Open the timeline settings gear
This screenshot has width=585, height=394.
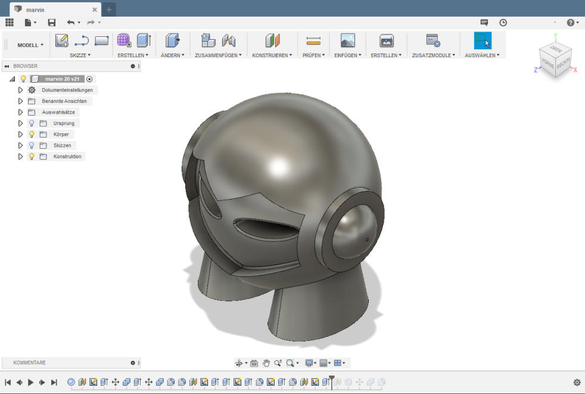[577, 383]
